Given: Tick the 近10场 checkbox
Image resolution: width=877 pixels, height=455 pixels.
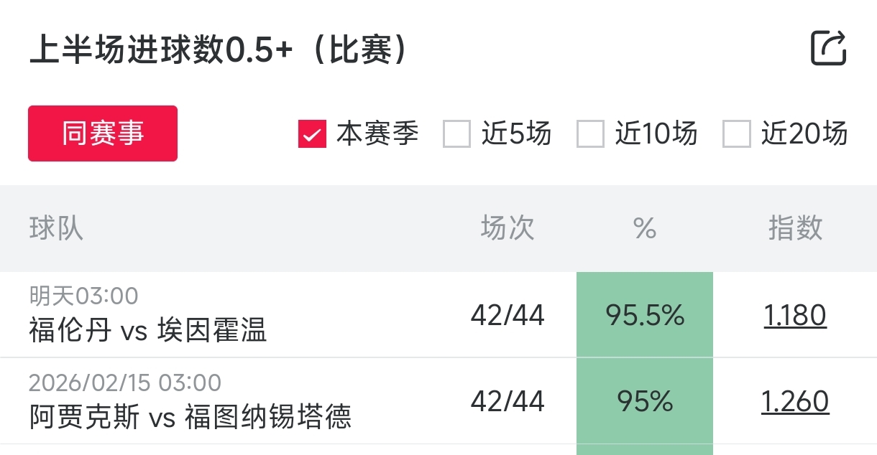Looking at the screenshot, I should coord(590,134).
